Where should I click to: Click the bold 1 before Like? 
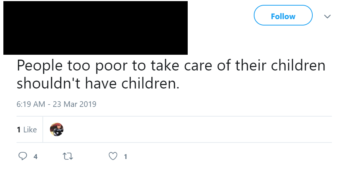(18, 130)
